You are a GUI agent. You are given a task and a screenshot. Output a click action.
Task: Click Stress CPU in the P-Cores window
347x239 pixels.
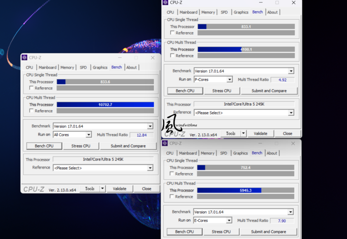tap(222, 90)
